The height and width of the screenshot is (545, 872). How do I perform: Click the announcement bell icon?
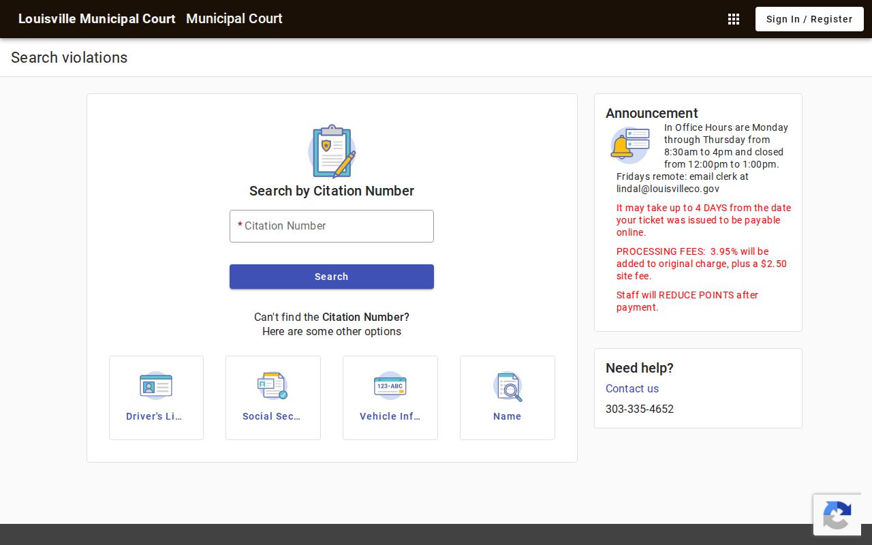(630, 145)
